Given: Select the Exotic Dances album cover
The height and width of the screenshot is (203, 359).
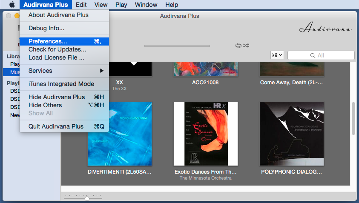Looking at the screenshot, I should tap(206, 134).
